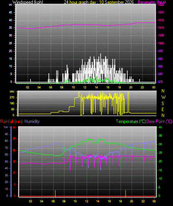
Task: Click the red "25" rainfall axis value
Action: (x=14, y=138)
